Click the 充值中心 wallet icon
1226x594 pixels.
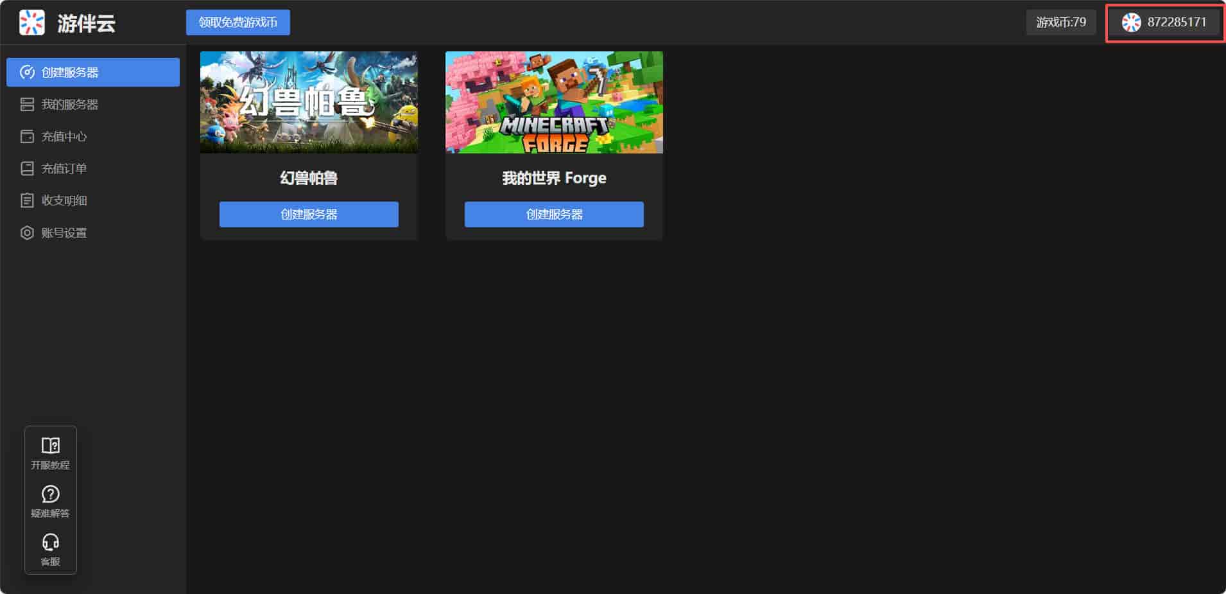point(27,136)
